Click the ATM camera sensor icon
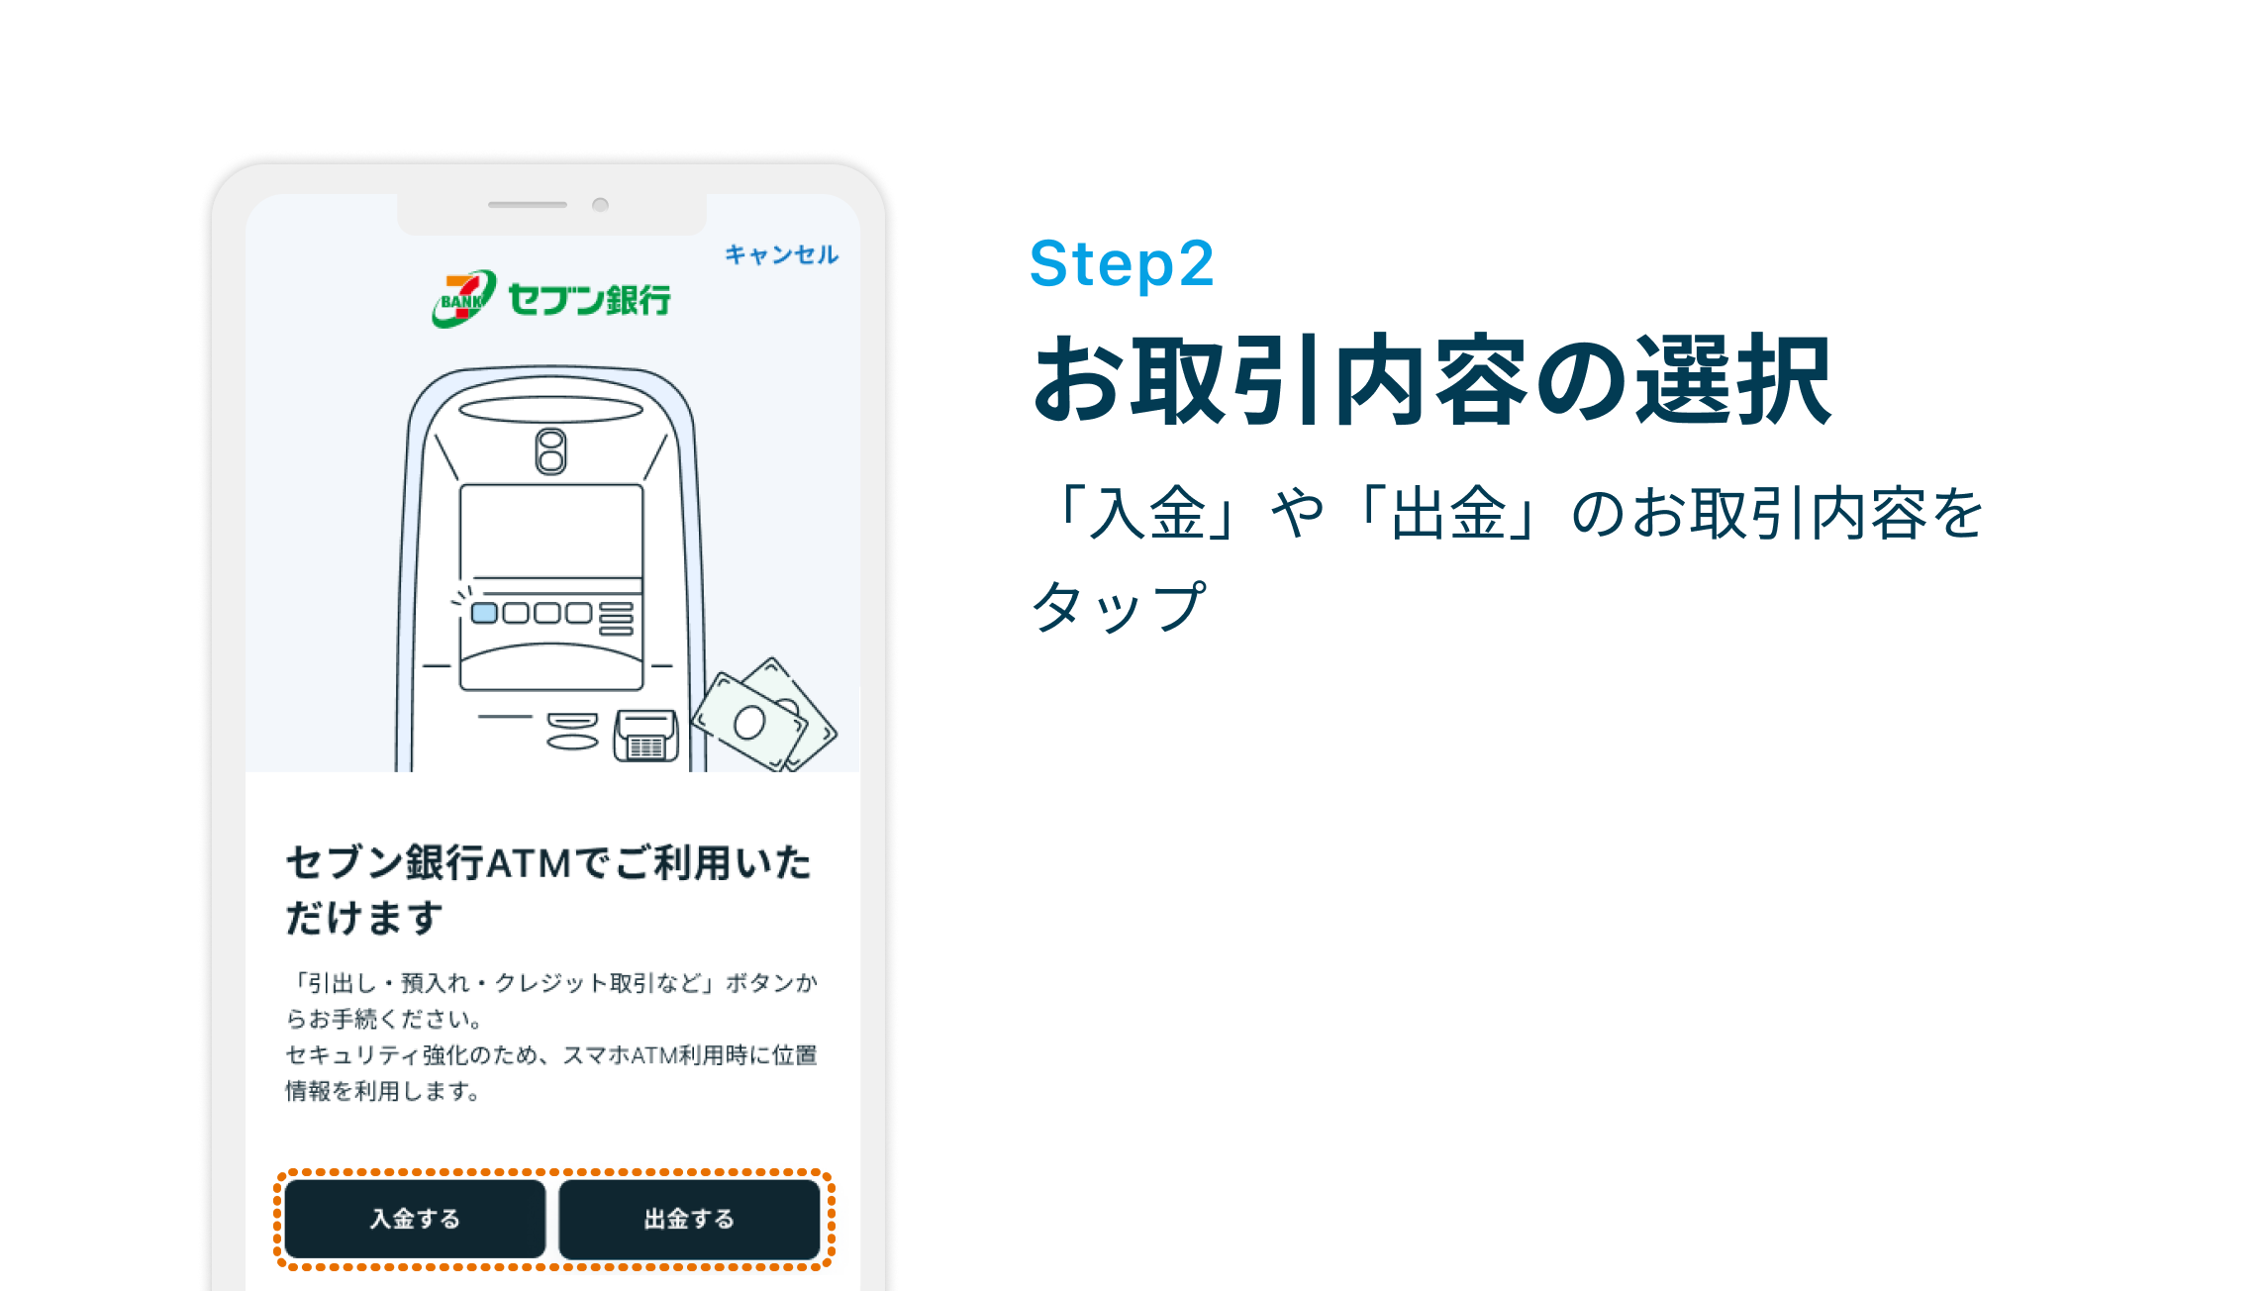The height and width of the screenshot is (1291, 2267). [x=550, y=451]
